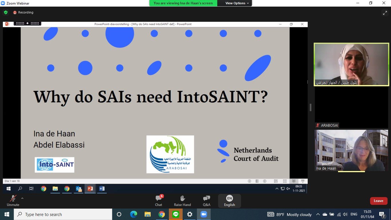Launch Google Chrome from the Windows taskbar
This screenshot has width=391, height=220.
tap(161, 214)
